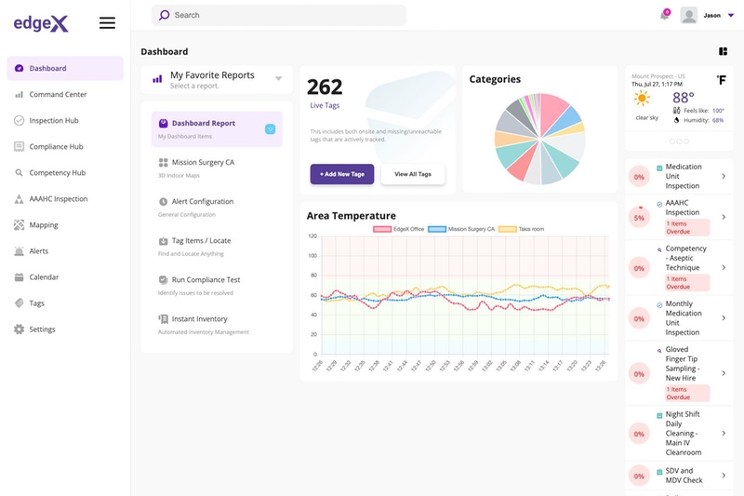Hide the Takis room legend series

[x=523, y=229]
